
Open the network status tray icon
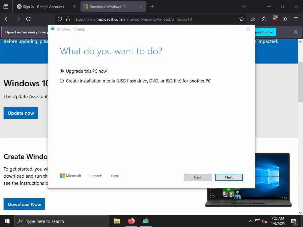pos(258,221)
